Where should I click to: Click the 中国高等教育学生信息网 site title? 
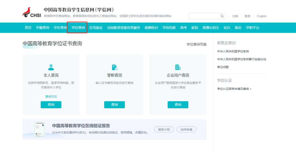click(79, 10)
